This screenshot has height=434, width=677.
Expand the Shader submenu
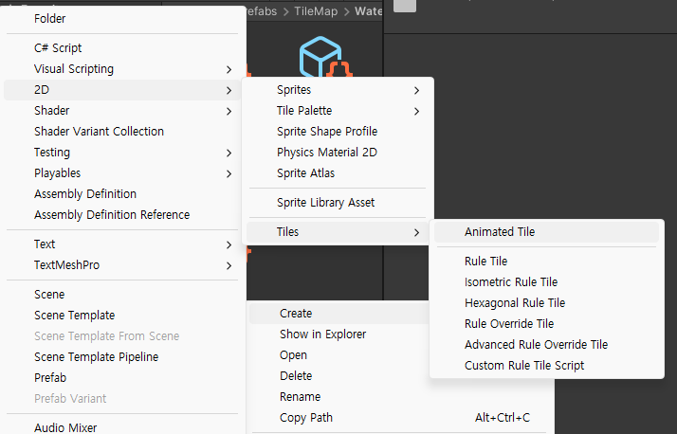122,111
